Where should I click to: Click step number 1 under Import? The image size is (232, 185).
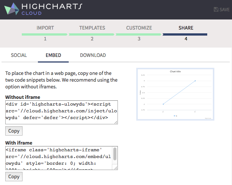45,39
